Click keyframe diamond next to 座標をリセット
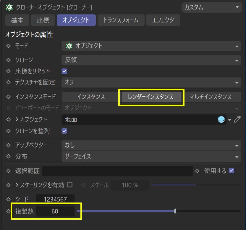The image size is (246, 230). click(x=8, y=71)
